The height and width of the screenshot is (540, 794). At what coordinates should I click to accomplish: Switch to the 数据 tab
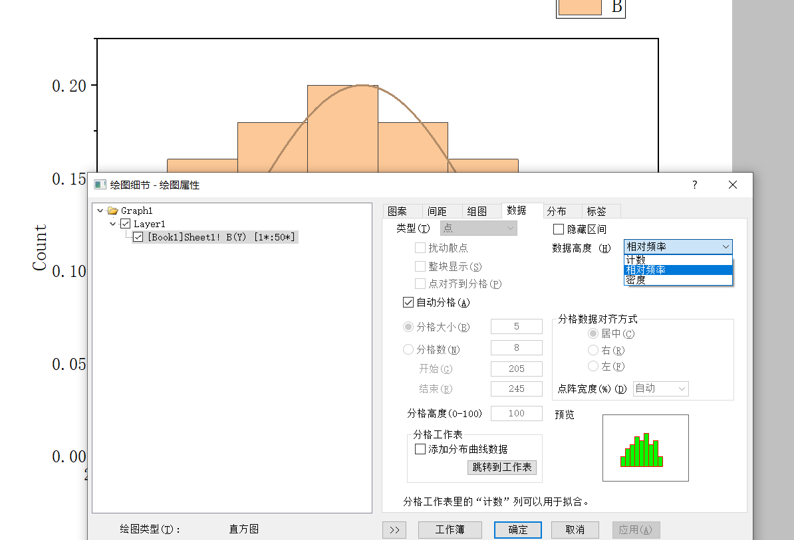517,211
